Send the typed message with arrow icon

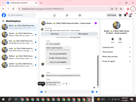pos(97,92)
